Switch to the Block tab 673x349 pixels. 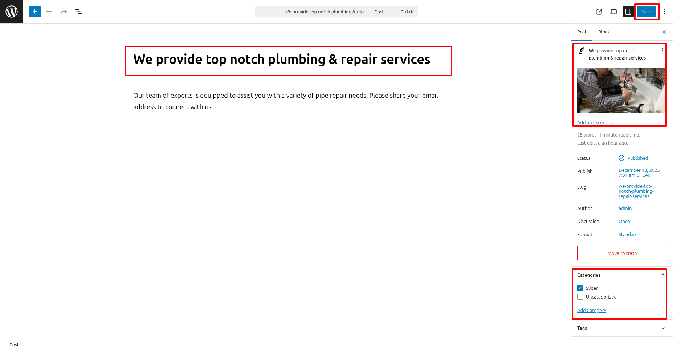pyautogui.click(x=604, y=32)
